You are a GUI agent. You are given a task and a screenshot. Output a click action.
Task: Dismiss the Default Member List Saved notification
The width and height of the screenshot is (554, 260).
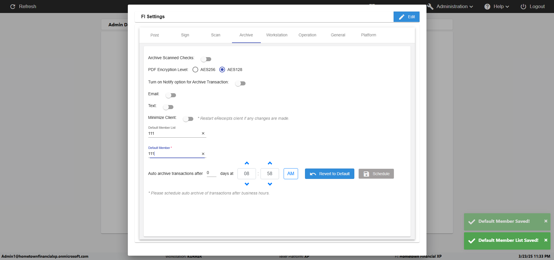point(546,240)
